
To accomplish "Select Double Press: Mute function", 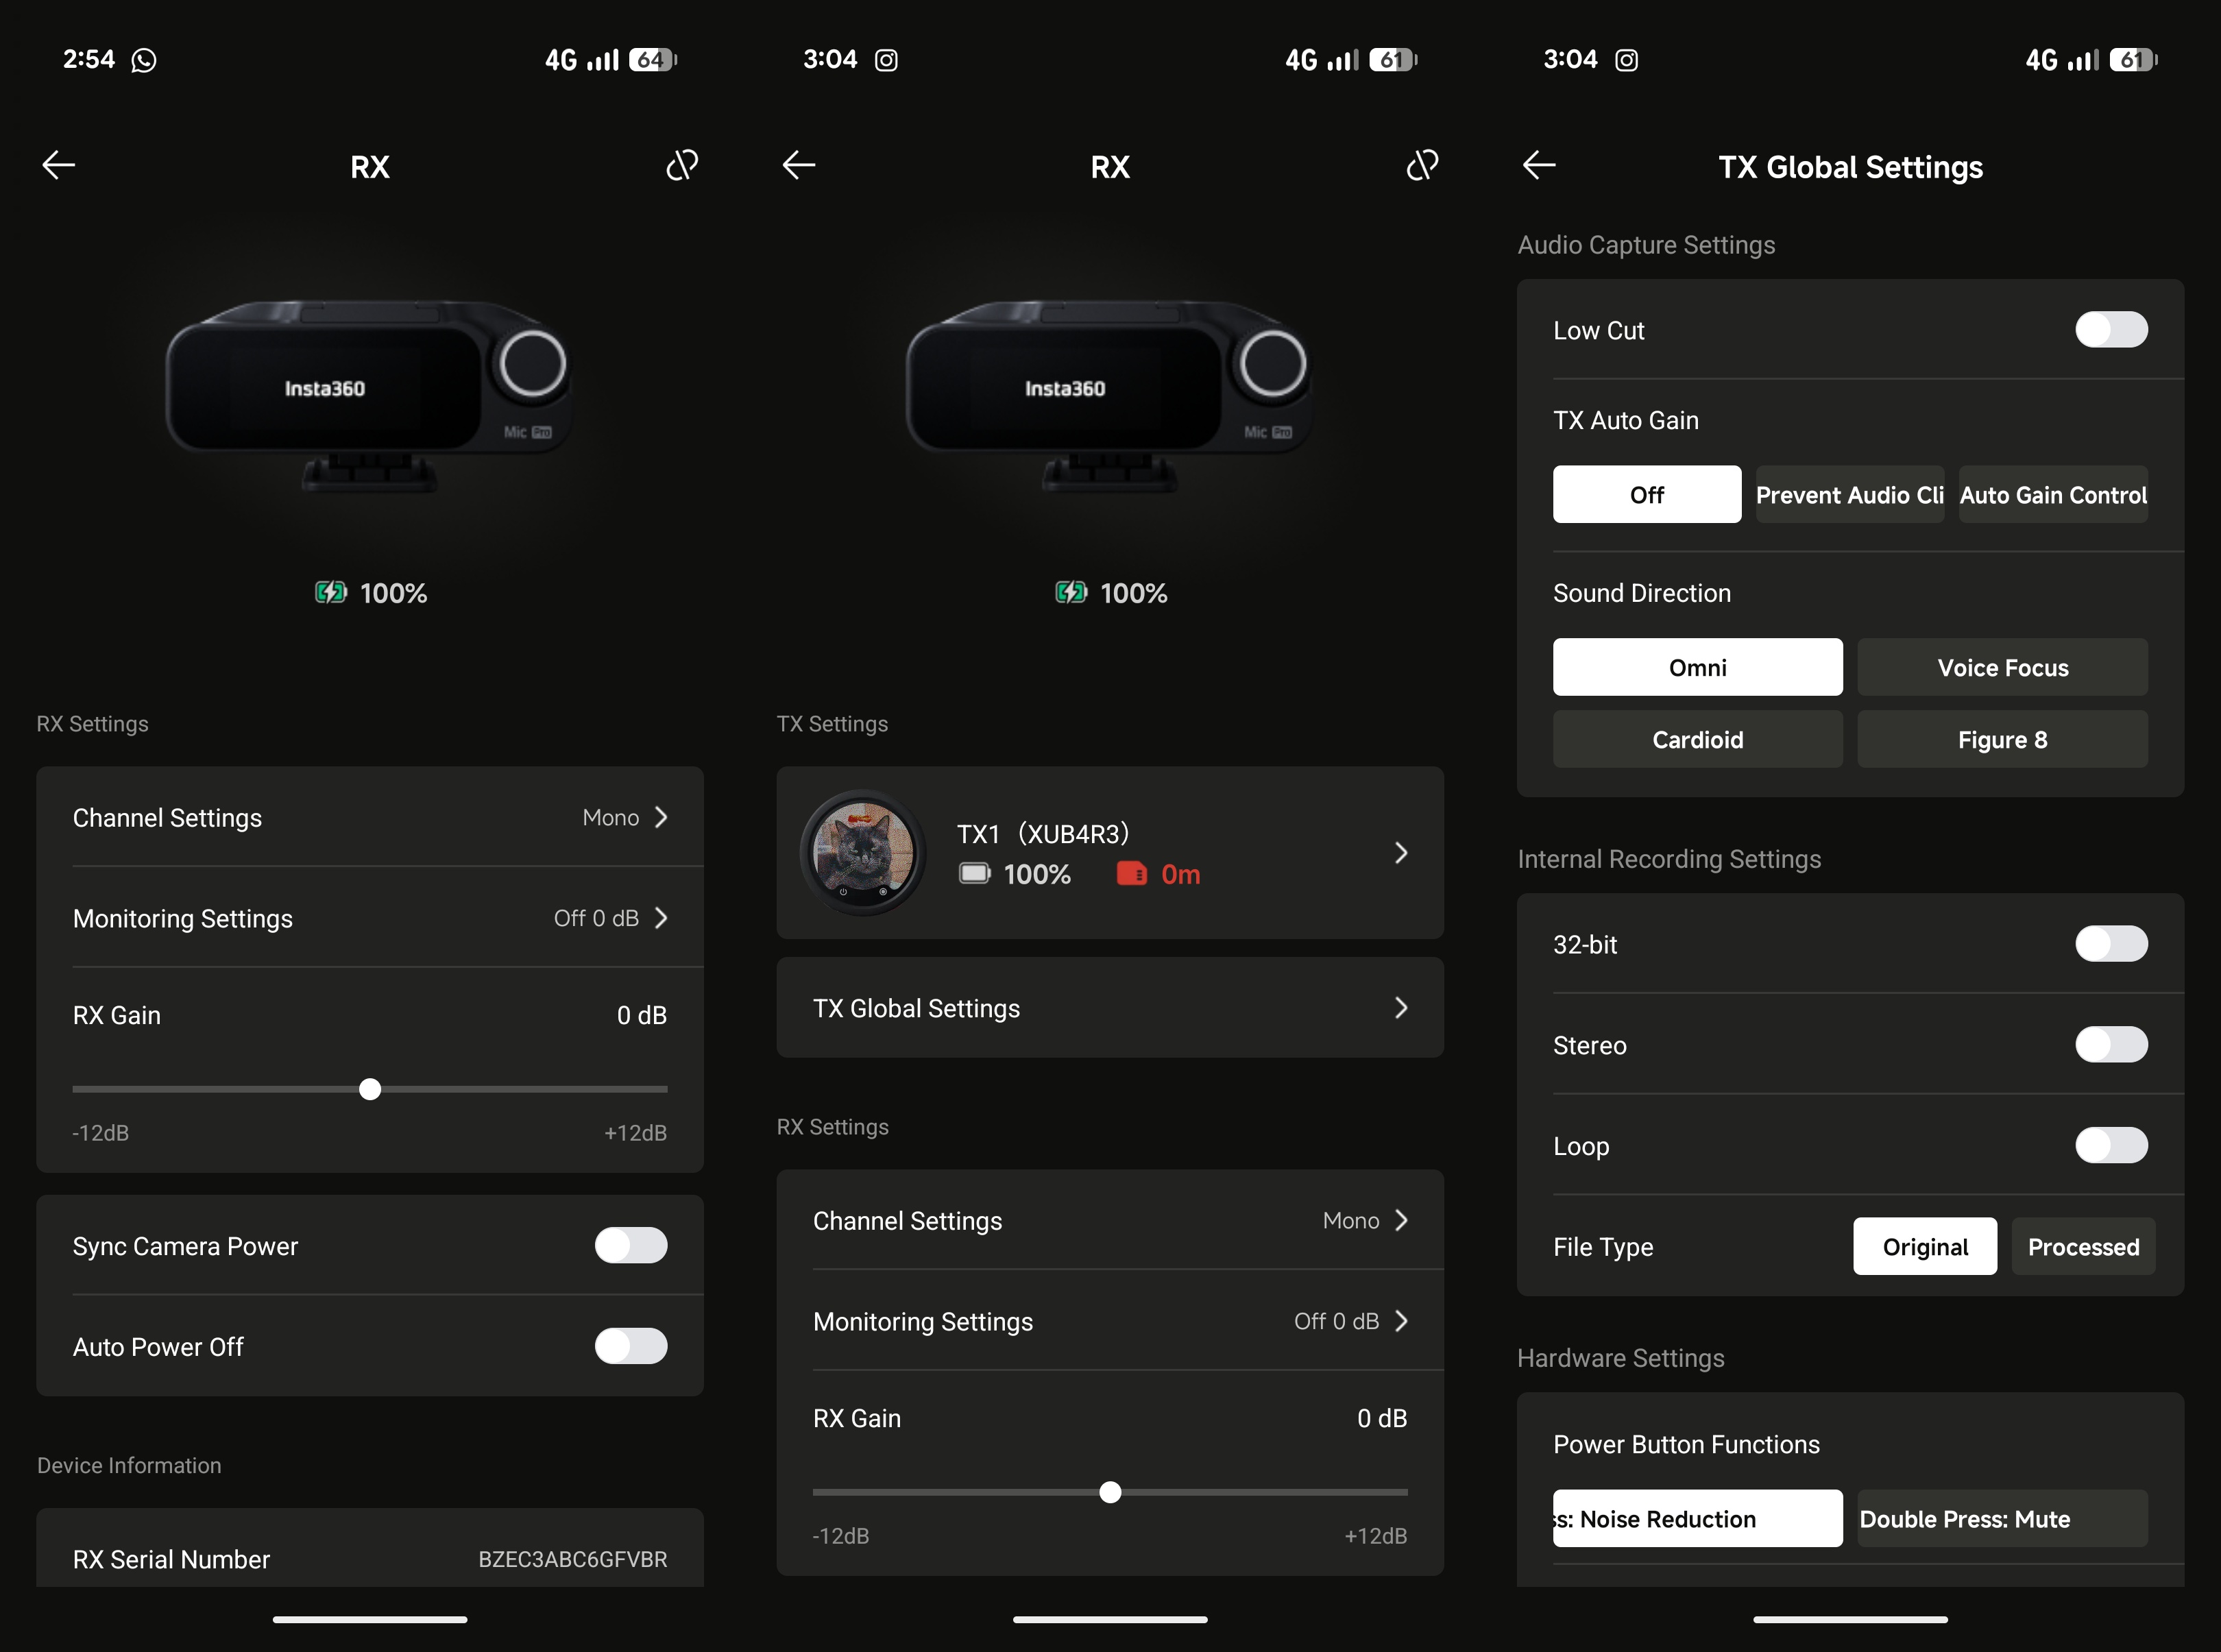I will [2002, 1519].
